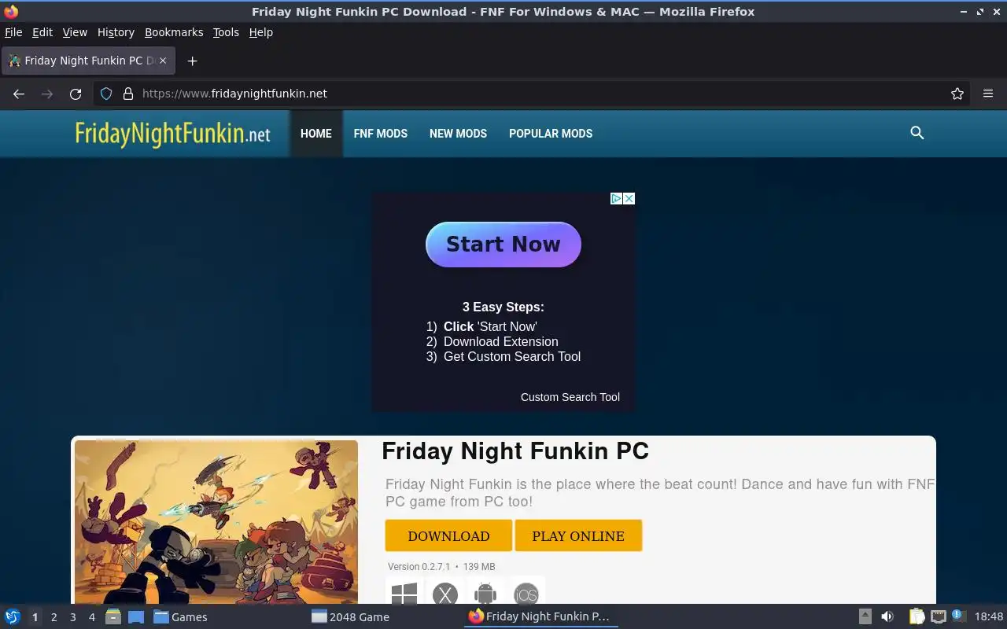1007x629 pixels.
Task: Open the file manager taskbar icon
Action: [x=113, y=617]
